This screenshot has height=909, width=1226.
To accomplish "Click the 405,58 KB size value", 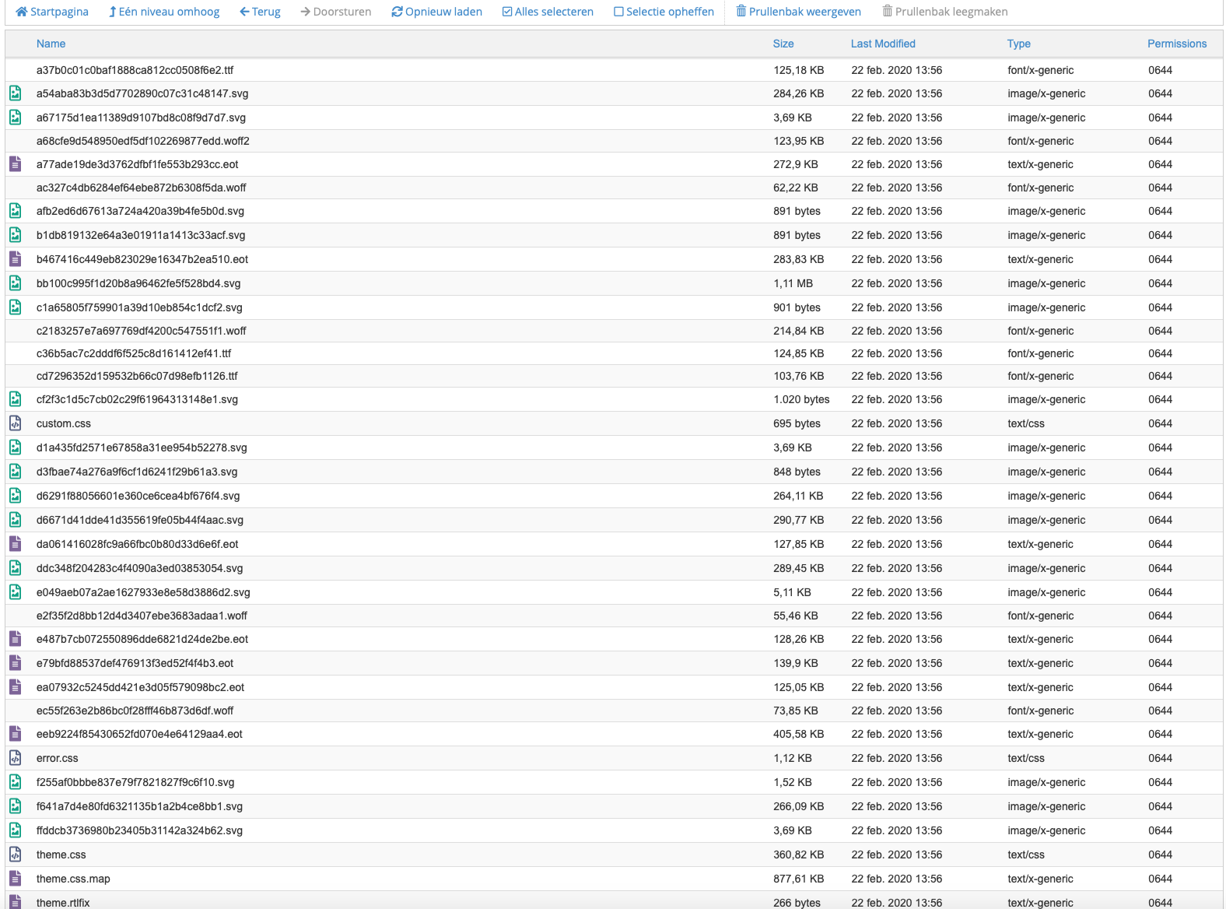I will tap(798, 734).
